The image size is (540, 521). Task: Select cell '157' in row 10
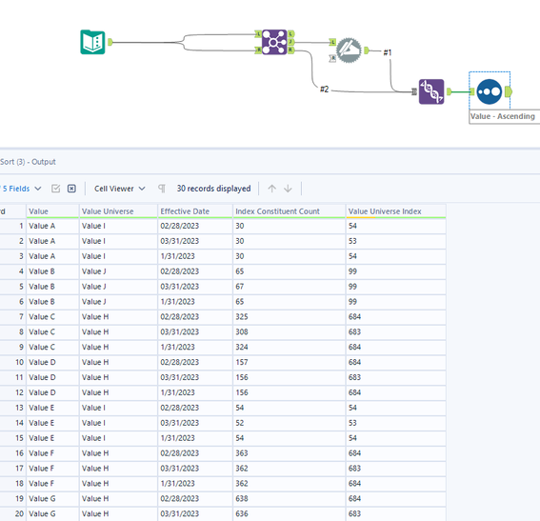pyautogui.click(x=290, y=362)
